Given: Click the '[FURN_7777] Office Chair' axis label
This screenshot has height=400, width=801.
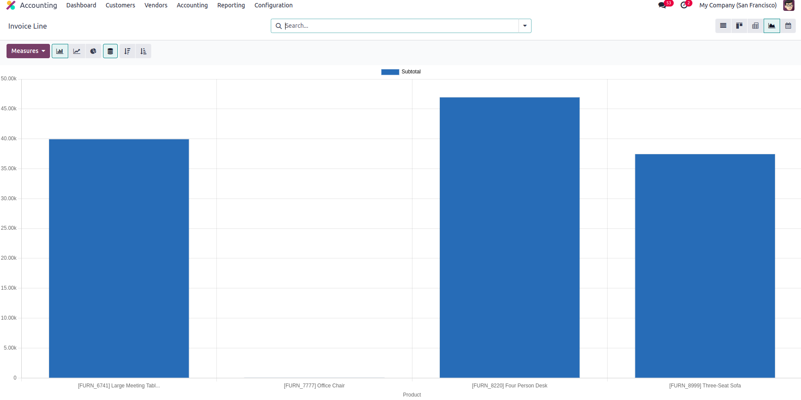Looking at the screenshot, I should tap(314, 386).
